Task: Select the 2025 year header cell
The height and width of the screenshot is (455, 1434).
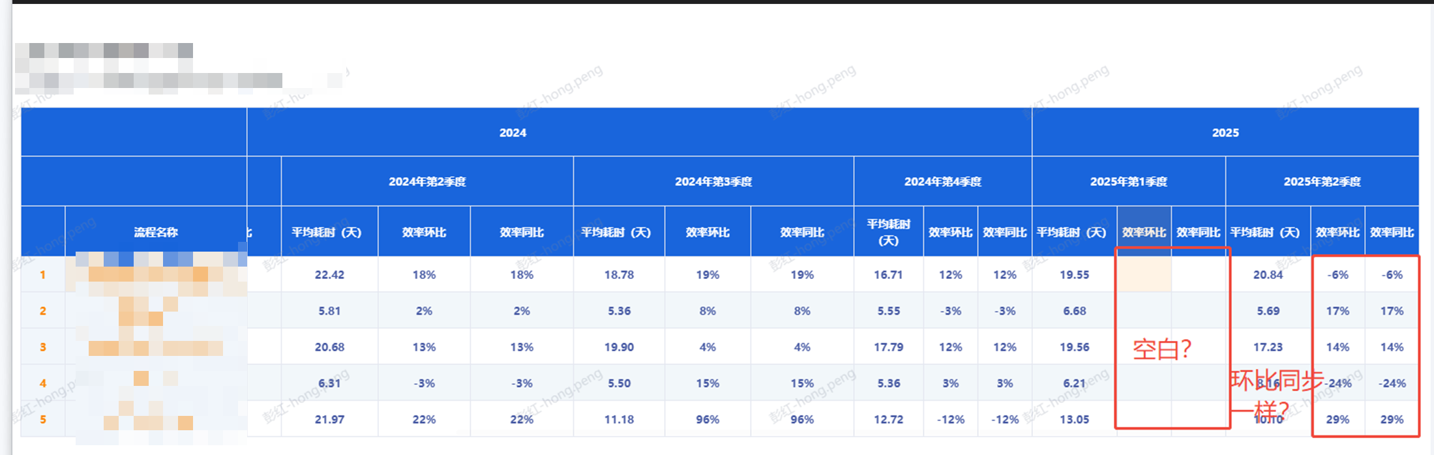Action: pos(1225,132)
